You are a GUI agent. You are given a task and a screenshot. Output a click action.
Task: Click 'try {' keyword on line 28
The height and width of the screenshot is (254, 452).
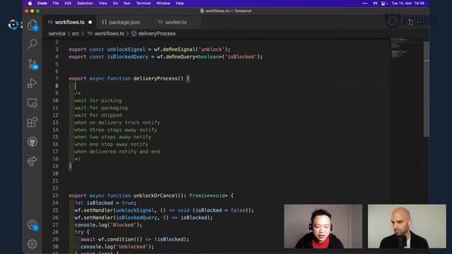click(x=82, y=232)
